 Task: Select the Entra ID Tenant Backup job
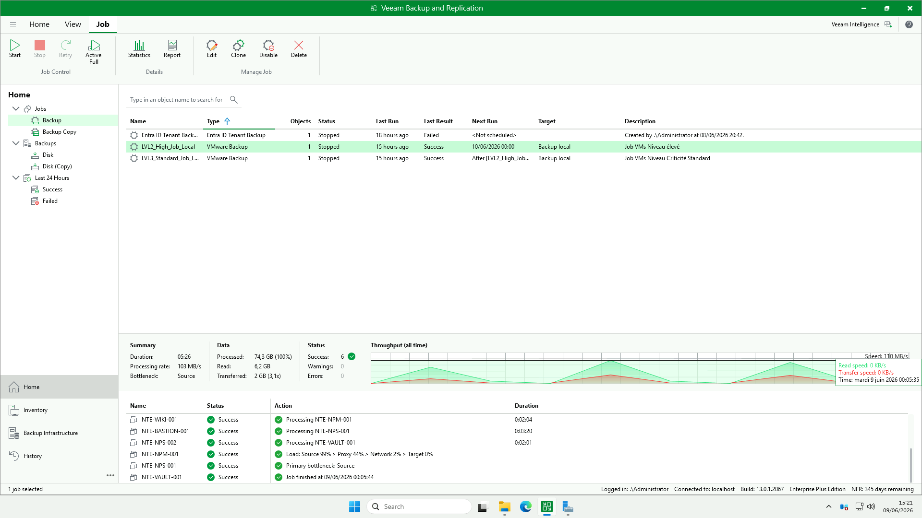pyautogui.click(x=523, y=135)
